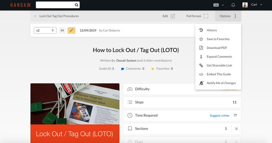Select History from Options menu
272x143 pixels.
click(x=211, y=30)
